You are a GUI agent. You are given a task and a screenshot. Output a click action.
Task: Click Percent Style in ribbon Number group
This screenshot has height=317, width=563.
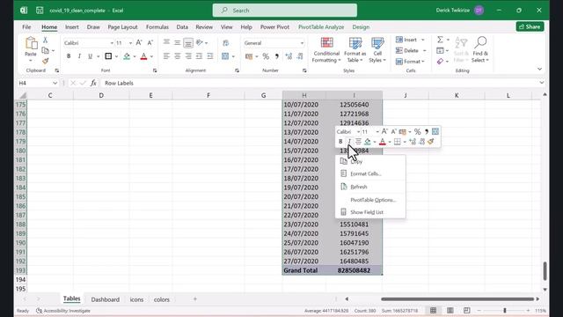[266, 56]
